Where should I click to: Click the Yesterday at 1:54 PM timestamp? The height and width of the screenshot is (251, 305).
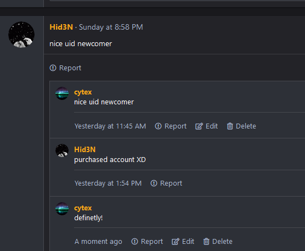tap(108, 183)
